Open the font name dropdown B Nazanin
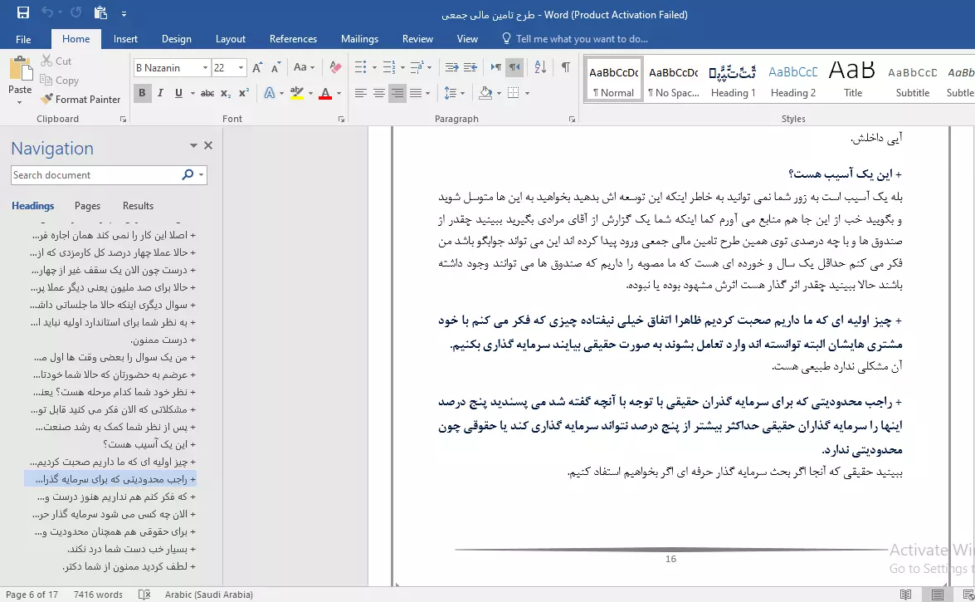 pos(204,68)
